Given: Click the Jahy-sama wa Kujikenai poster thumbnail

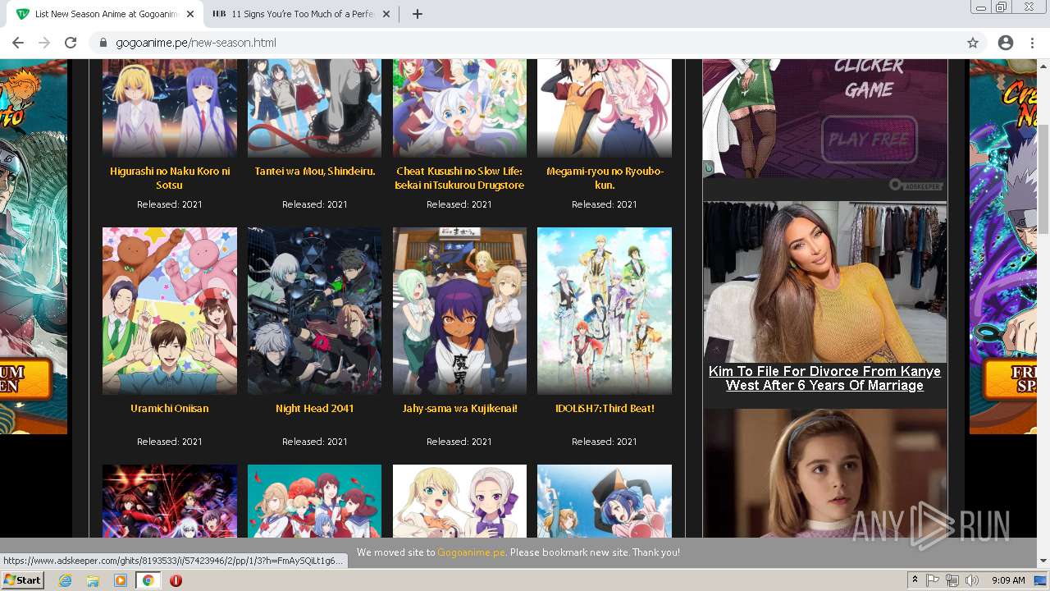Looking at the screenshot, I should tap(459, 311).
